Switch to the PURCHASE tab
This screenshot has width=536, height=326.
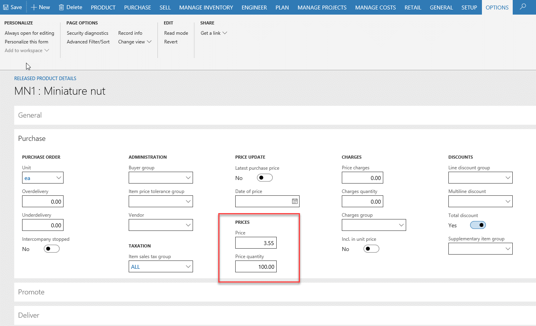pos(137,7)
